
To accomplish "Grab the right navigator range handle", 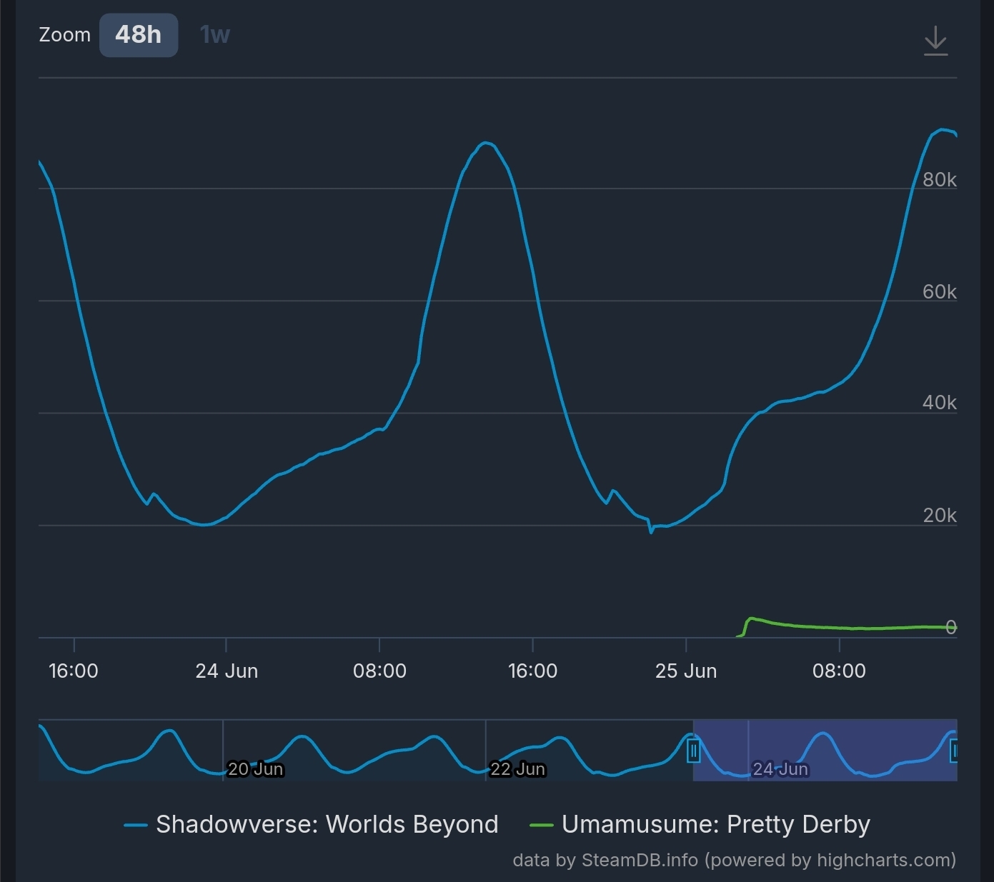I will click(954, 751).
